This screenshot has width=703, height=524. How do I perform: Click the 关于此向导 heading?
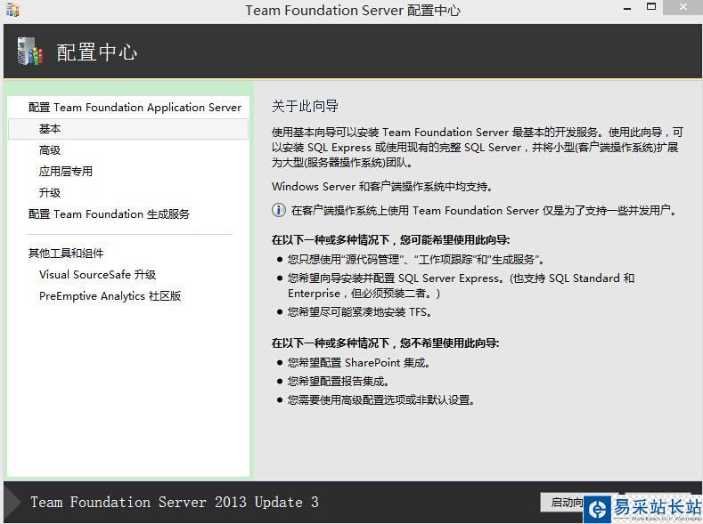[x=305, y=106]
